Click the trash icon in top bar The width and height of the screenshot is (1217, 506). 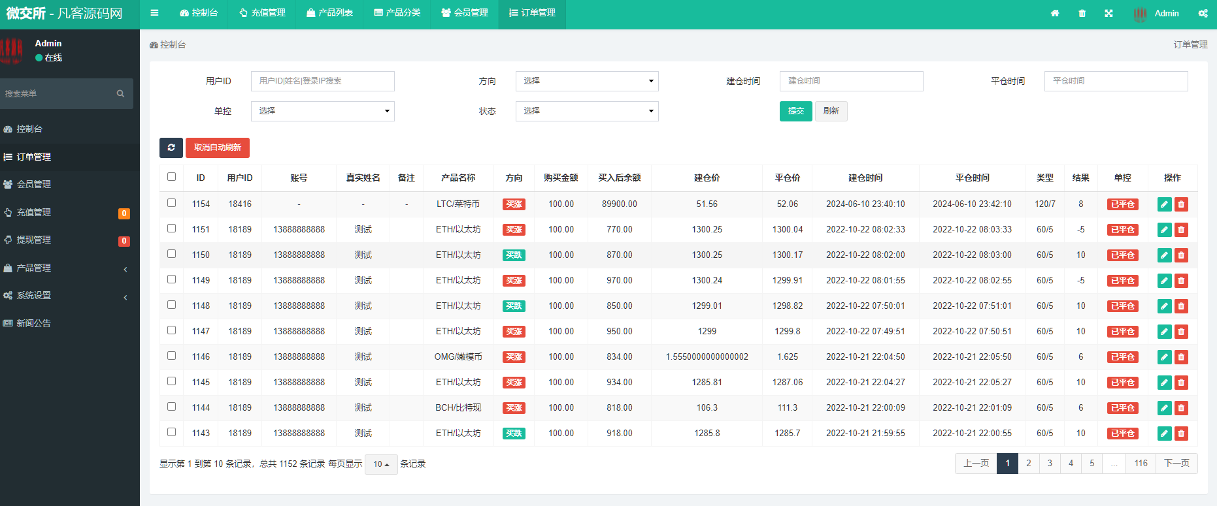(x=1082, y=13)
